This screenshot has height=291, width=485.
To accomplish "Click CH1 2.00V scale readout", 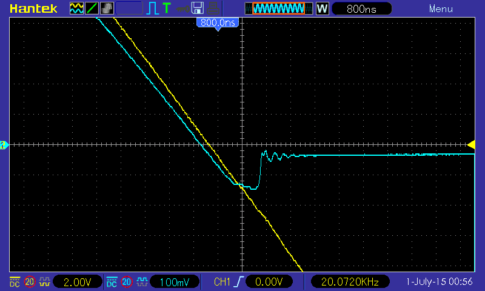I will (x=78, y=282).
